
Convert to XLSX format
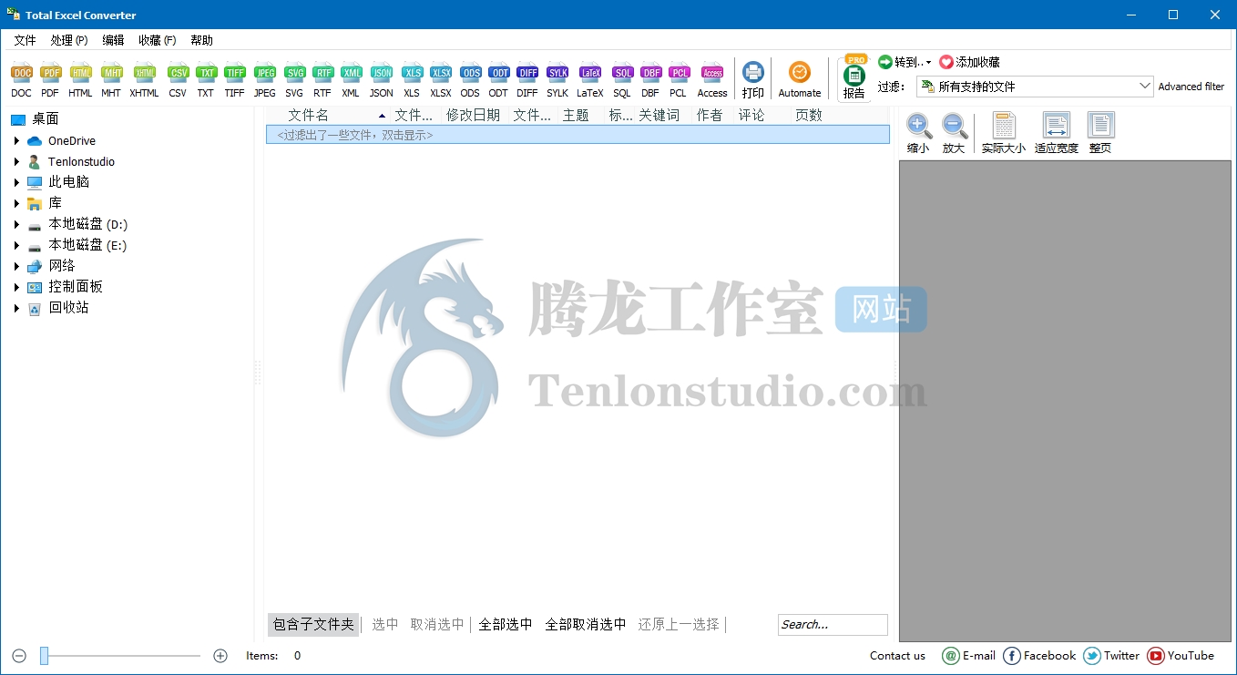point(441,80)
